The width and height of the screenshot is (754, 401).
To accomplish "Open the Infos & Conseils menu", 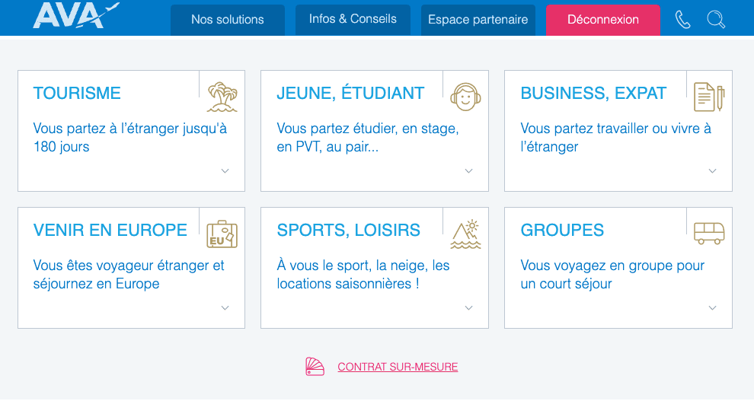I will [353, 20].
